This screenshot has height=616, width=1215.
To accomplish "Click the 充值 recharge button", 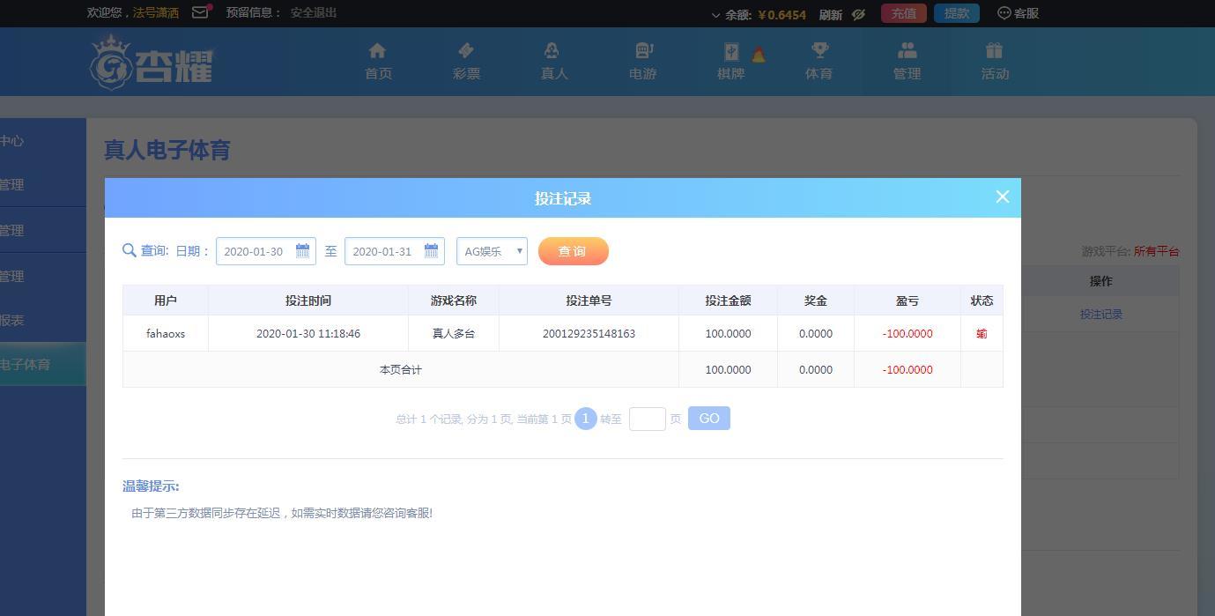I will coord(903,13).
